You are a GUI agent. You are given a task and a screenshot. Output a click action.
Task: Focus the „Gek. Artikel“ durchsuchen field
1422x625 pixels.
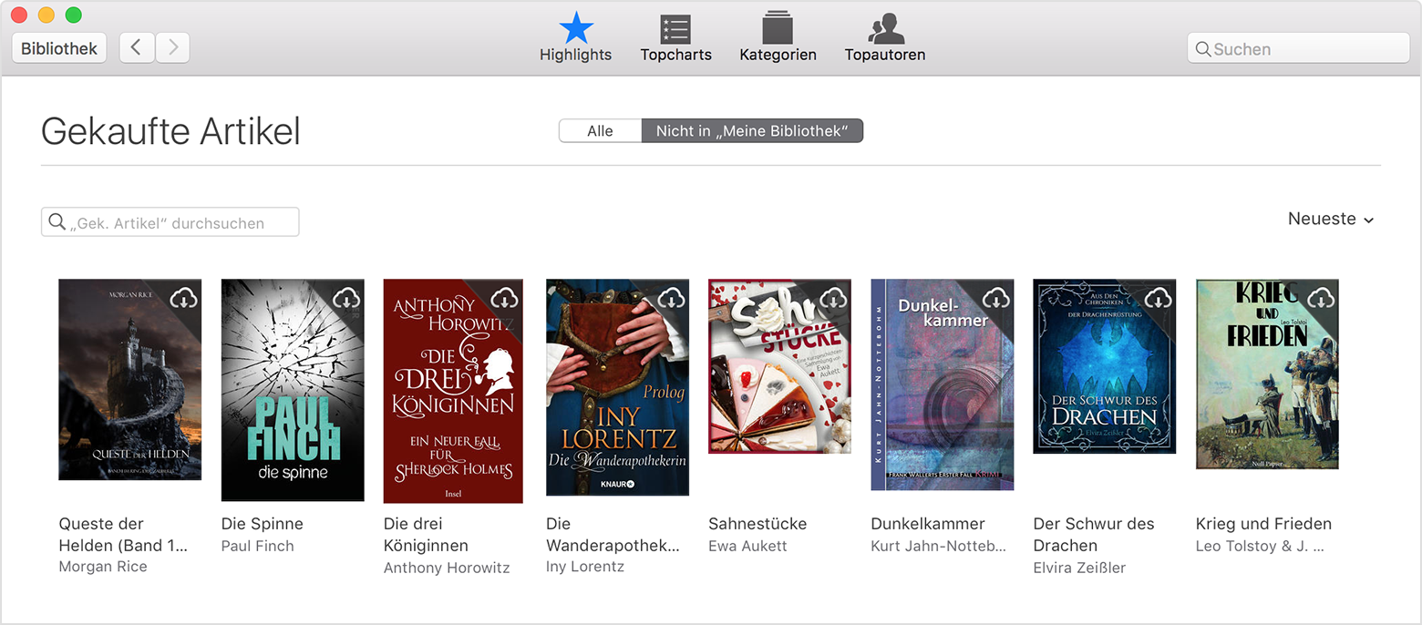tap(170, 222)
